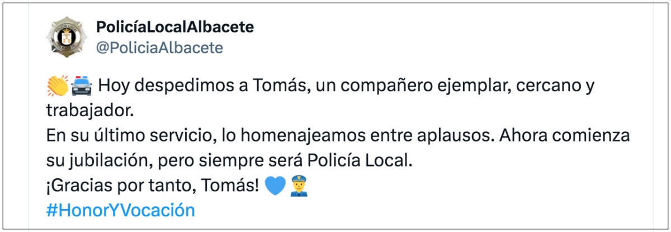The image size is (671, 232).
Task: Open the Policía Local Albacete badge avatar
Action: pos(67,37)
